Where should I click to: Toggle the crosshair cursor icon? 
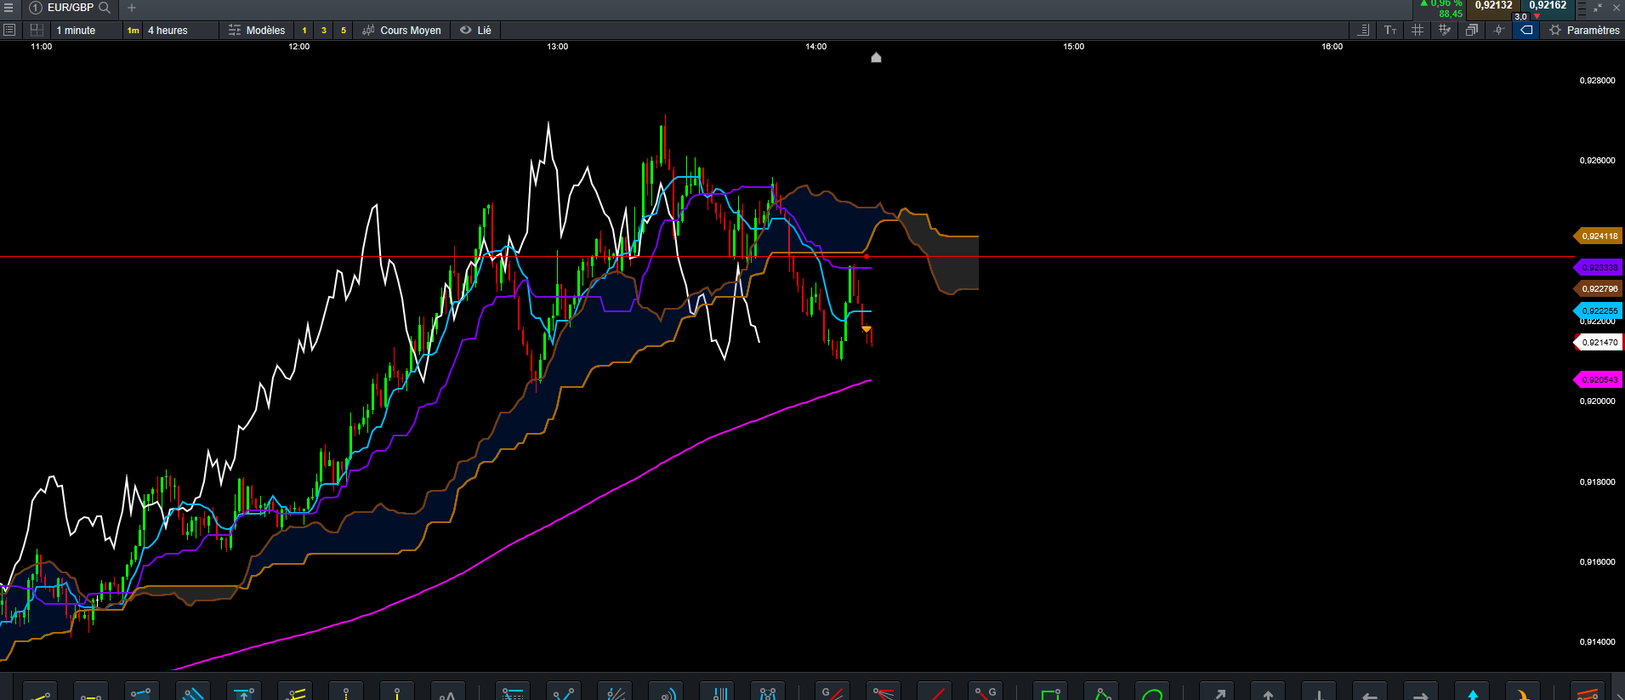coord(1498,30)
